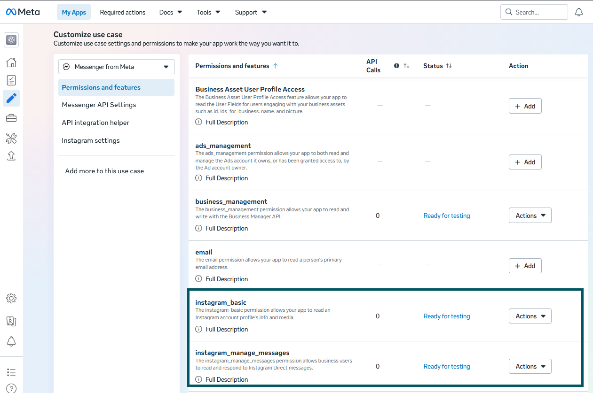
Task: Click info icon under Business Asset User Profile Access
Action: (x=199, y=122)
